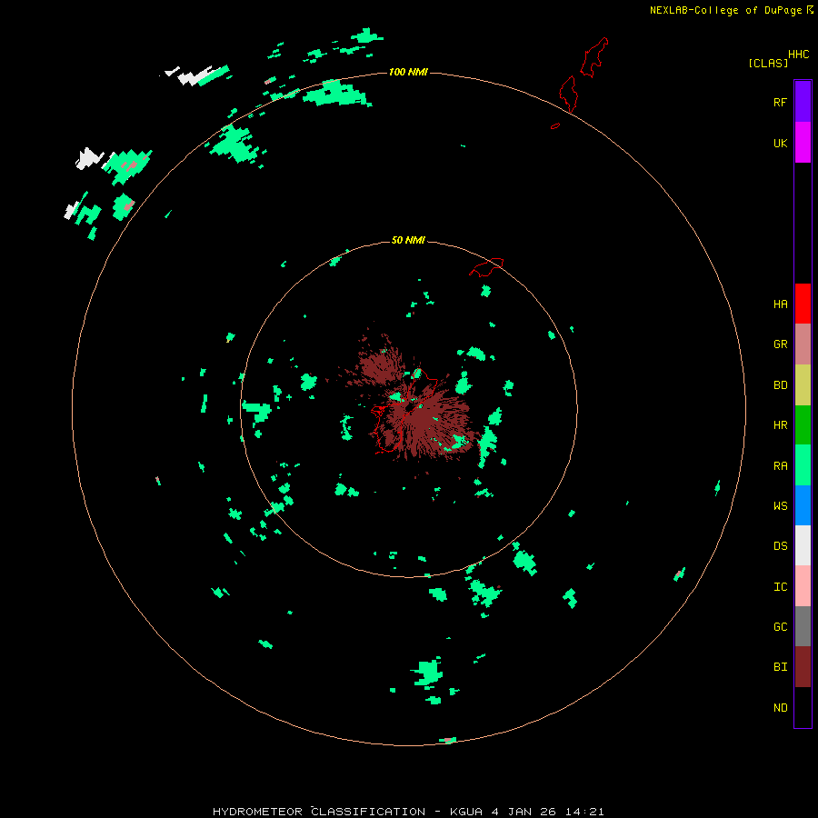The image size is (818, 818).
Task: Click the HHC product label
Action: (799, 55)
